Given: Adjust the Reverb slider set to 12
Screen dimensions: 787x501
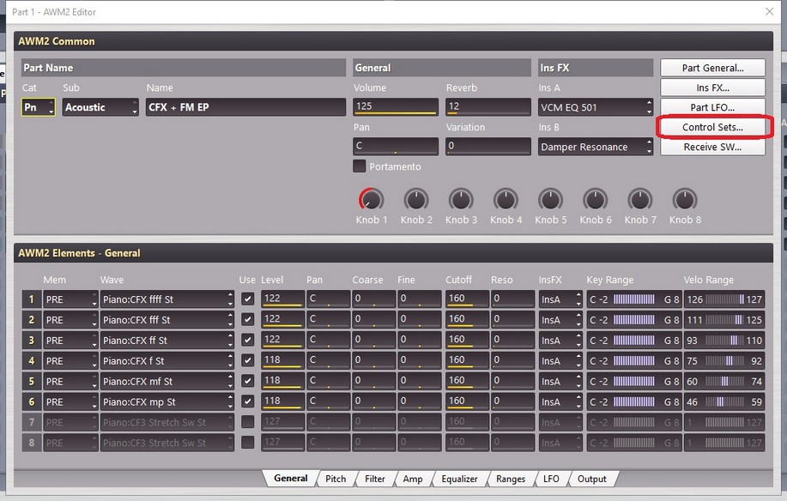Looking at the screenshot, I should coord(487,107).
